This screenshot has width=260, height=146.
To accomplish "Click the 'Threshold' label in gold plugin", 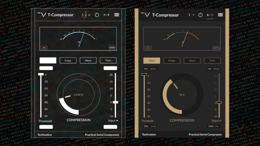I will (147, 121).
